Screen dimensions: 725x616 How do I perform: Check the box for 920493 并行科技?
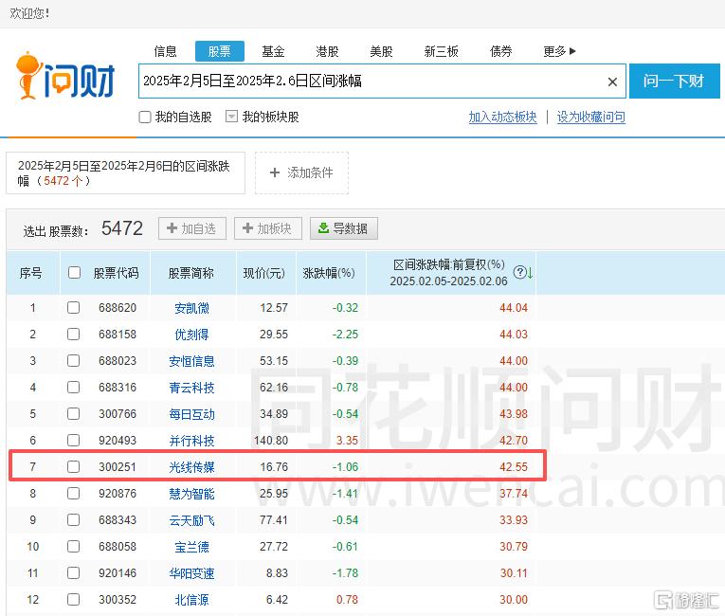(x=74, y=441)
